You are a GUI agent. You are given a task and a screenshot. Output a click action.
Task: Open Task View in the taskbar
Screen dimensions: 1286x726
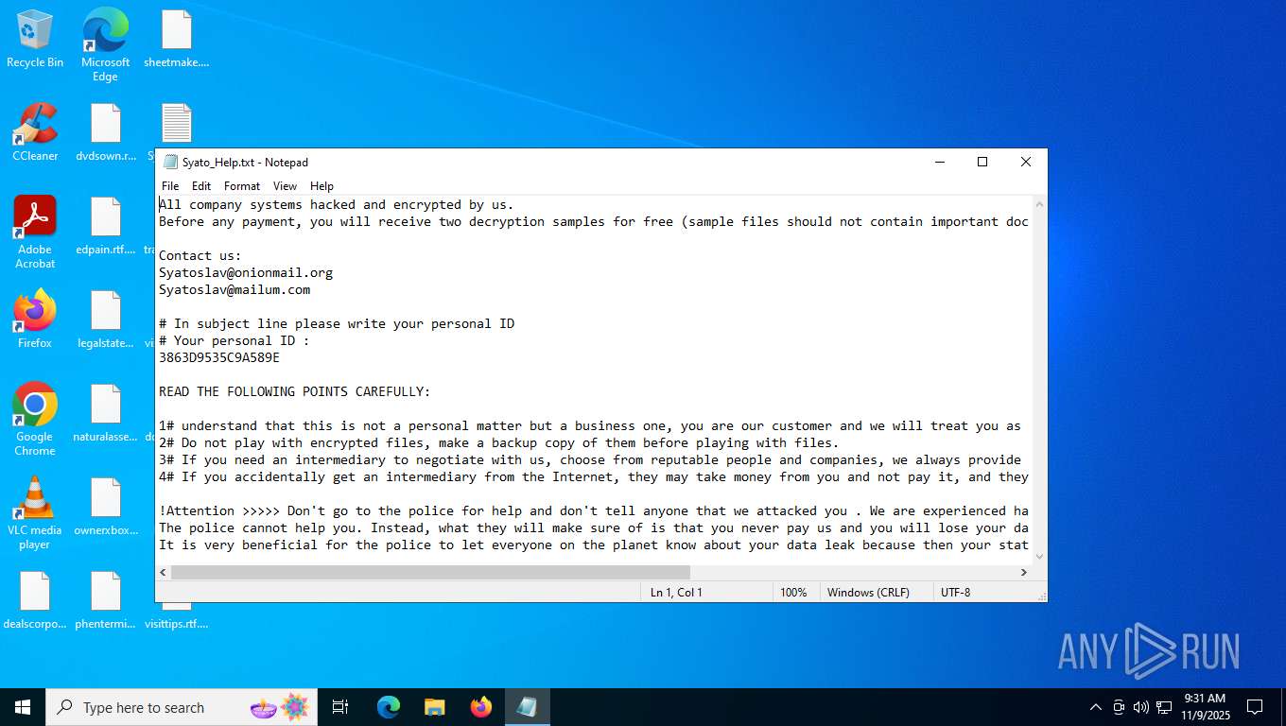coord(340,707)
